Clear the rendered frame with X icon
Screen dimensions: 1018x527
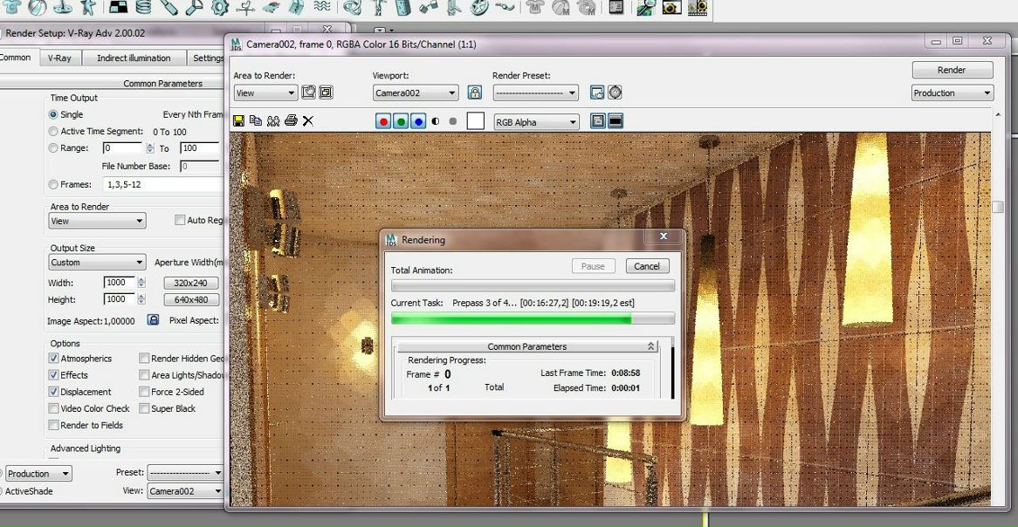tap(308, 121)
